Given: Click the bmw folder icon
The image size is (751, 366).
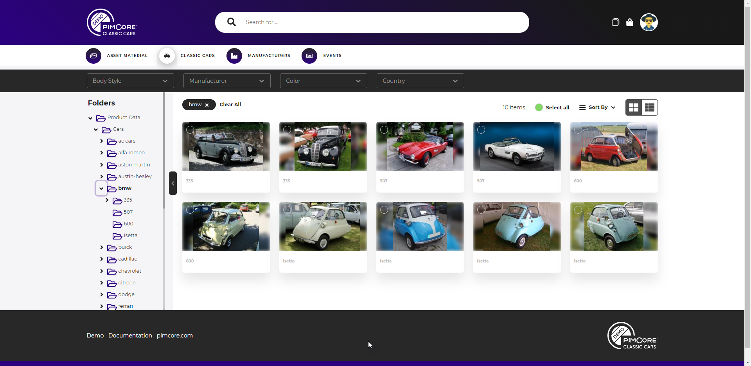Looking at the screenshot, I should (112, 189).
